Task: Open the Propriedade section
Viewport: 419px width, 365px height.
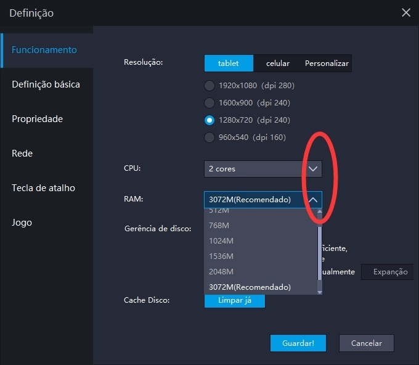Action: pyautogui.click(x=37, y=119)
